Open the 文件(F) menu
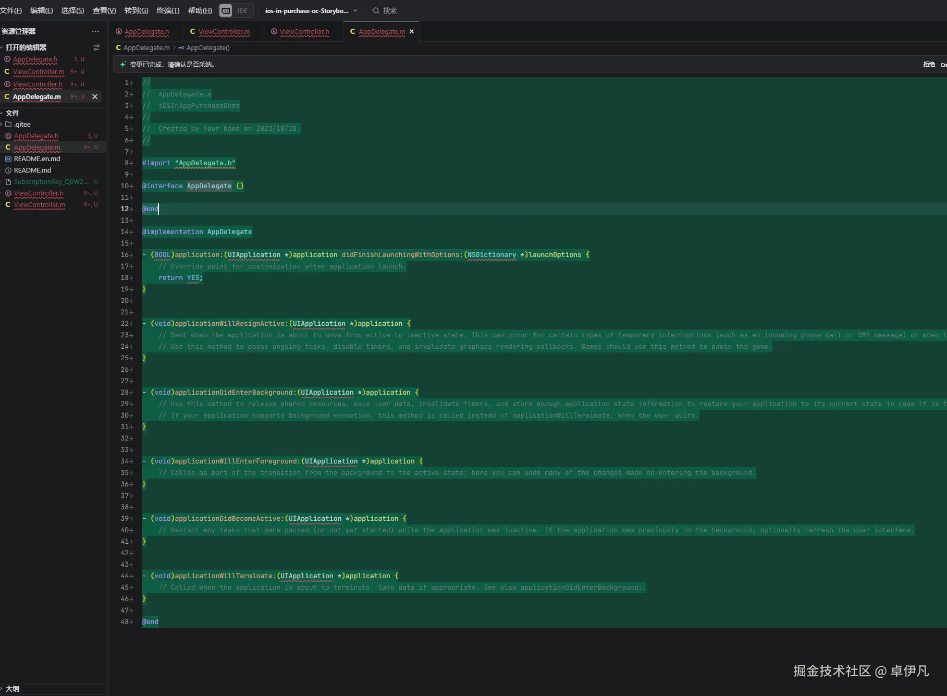This screenshot has height=696, width=947. 11,10
